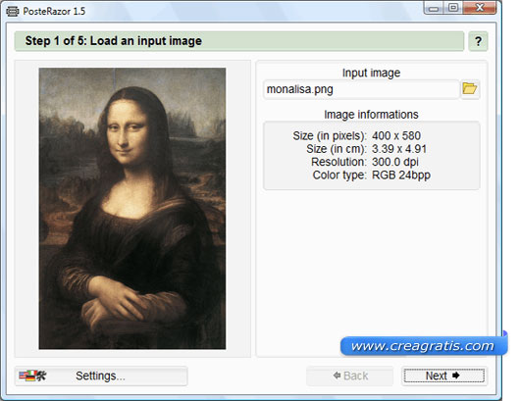Click the Size (in pixels) 400 x 580 value

396,136
